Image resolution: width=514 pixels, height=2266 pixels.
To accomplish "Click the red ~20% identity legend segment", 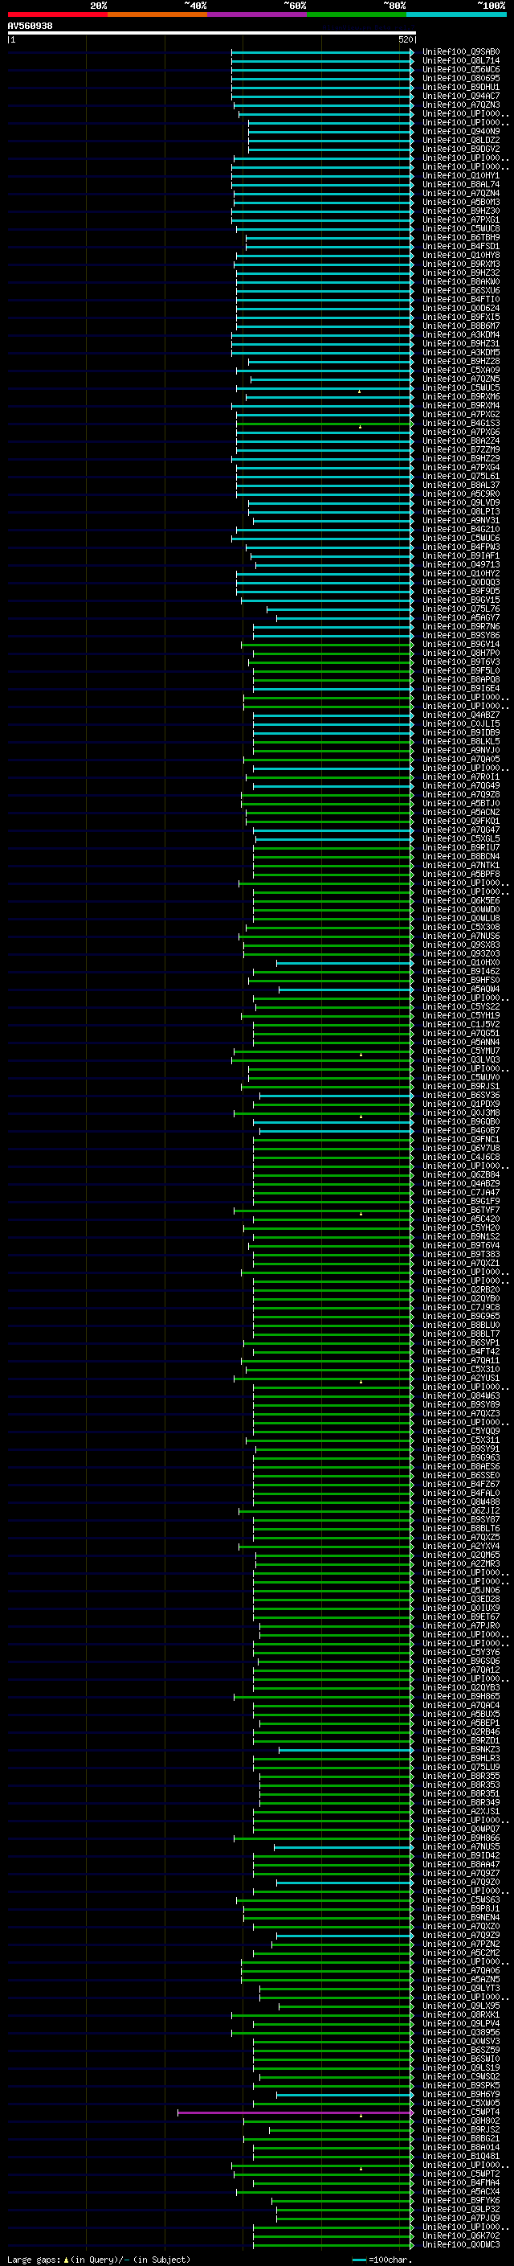I will click(x=57, y=14).
